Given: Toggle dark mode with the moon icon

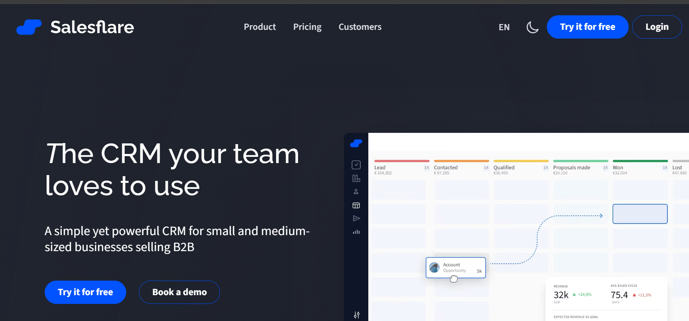Looking at the screenshot, I should pyautogui.click(x=533, y=27).
